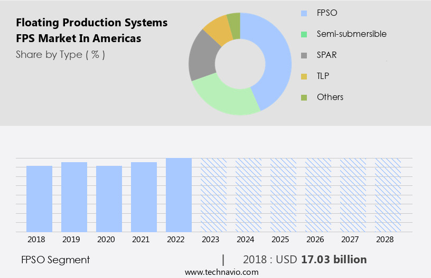Select the SPAR legend label
The width and height of the screenshot is (431, 278).
pyautogui.click(x=327, y=55)
